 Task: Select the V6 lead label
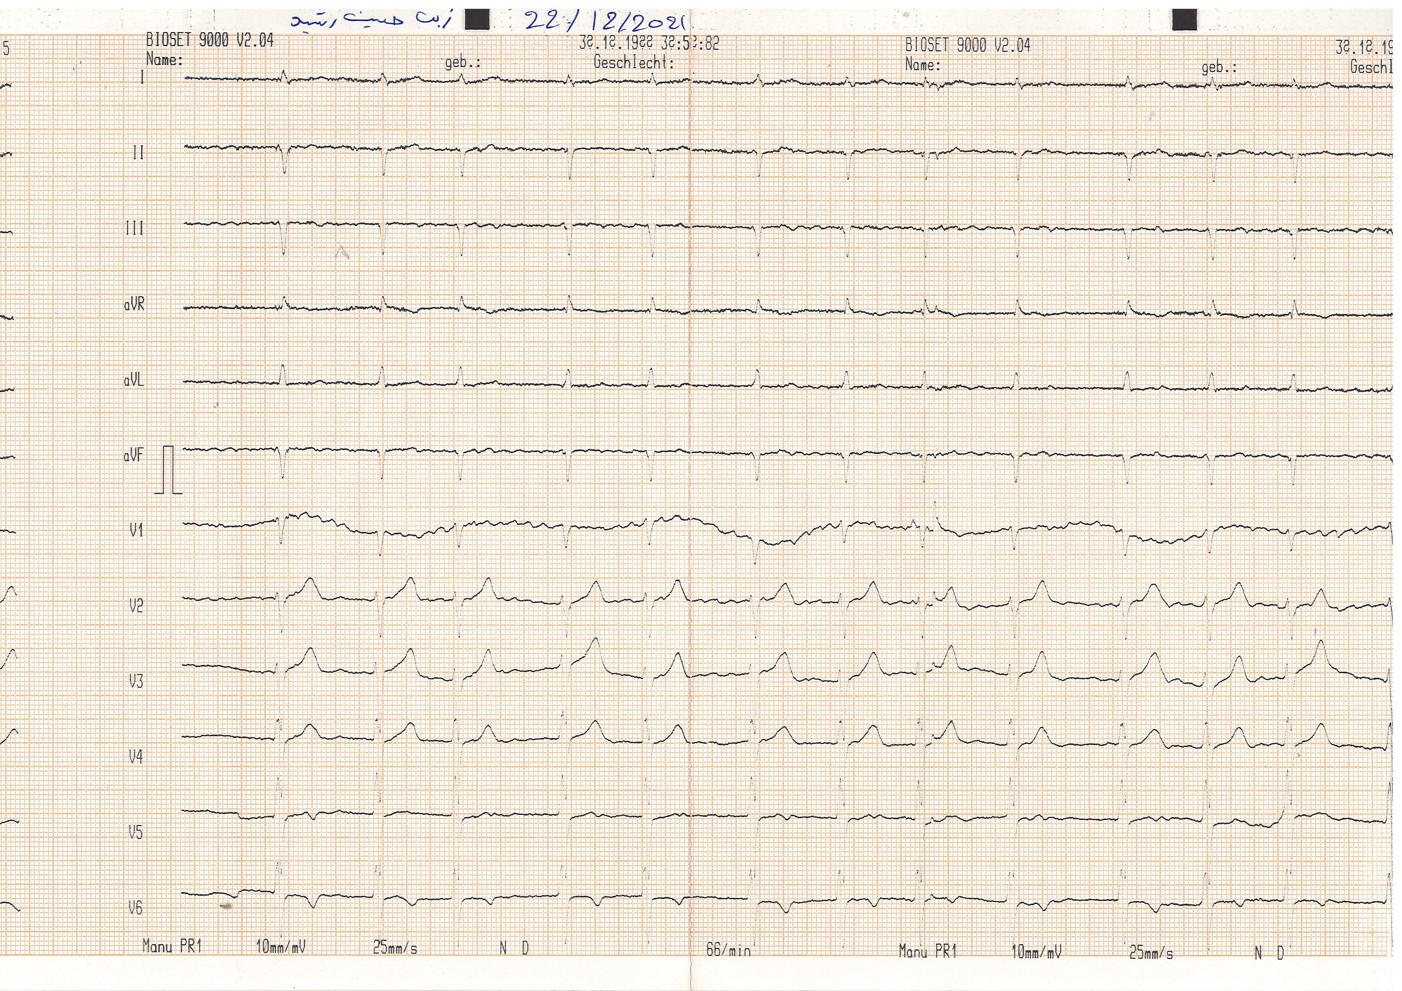tap(135, 908)
